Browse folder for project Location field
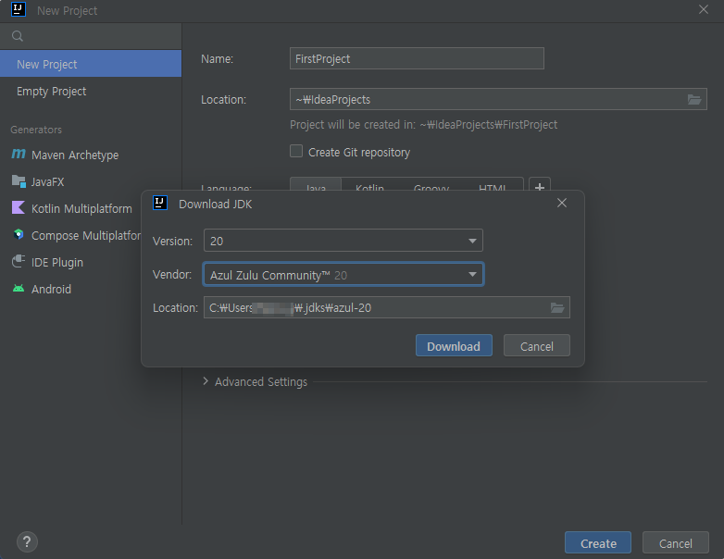This screenshot has width=724, height=559. click(694, 99)
